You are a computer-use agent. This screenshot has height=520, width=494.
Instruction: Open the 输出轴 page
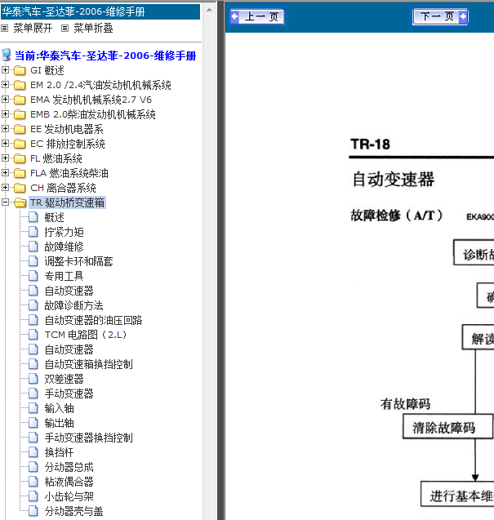tap(59, 423)
